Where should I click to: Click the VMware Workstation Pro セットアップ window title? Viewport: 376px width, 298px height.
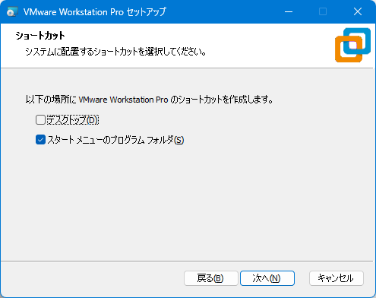coord(95,12)
